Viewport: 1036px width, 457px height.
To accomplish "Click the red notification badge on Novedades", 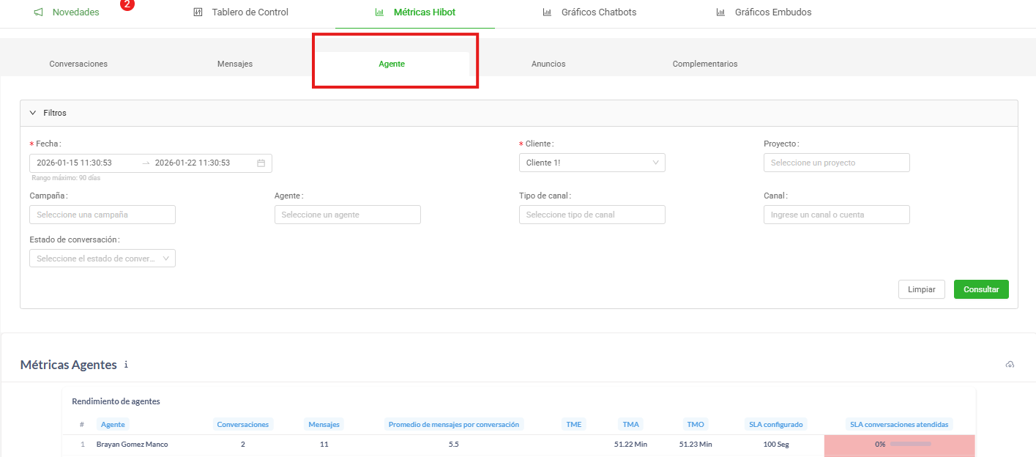I will (127, 4).
